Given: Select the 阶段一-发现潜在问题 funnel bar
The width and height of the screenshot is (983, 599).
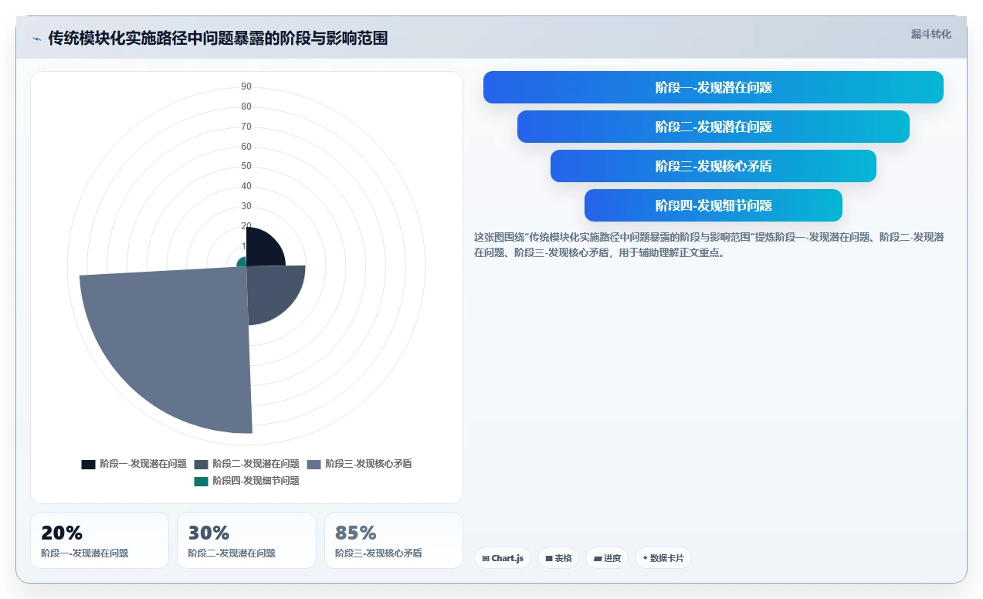Looking at the screenshot, I should (x=714, y=87).
